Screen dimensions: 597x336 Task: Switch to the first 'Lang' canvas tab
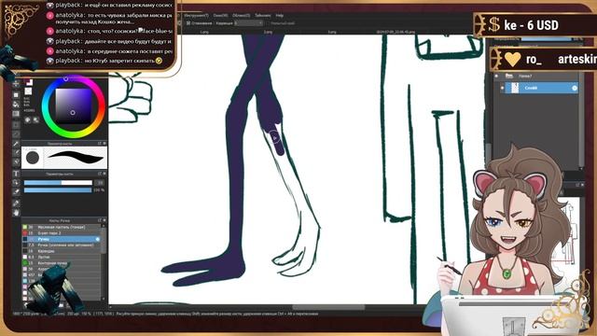tap(204, 32)
